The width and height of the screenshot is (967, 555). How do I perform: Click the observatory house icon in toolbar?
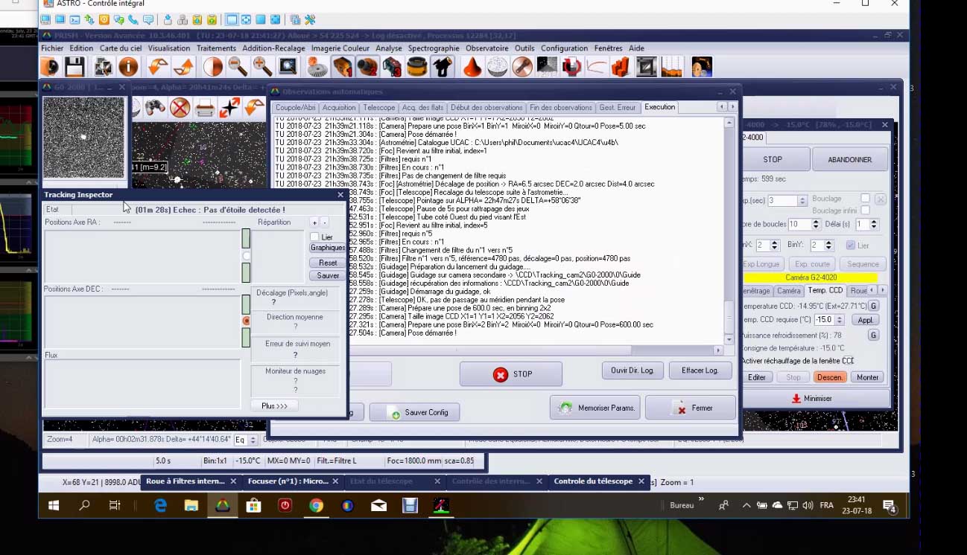(x=443, y=68)
